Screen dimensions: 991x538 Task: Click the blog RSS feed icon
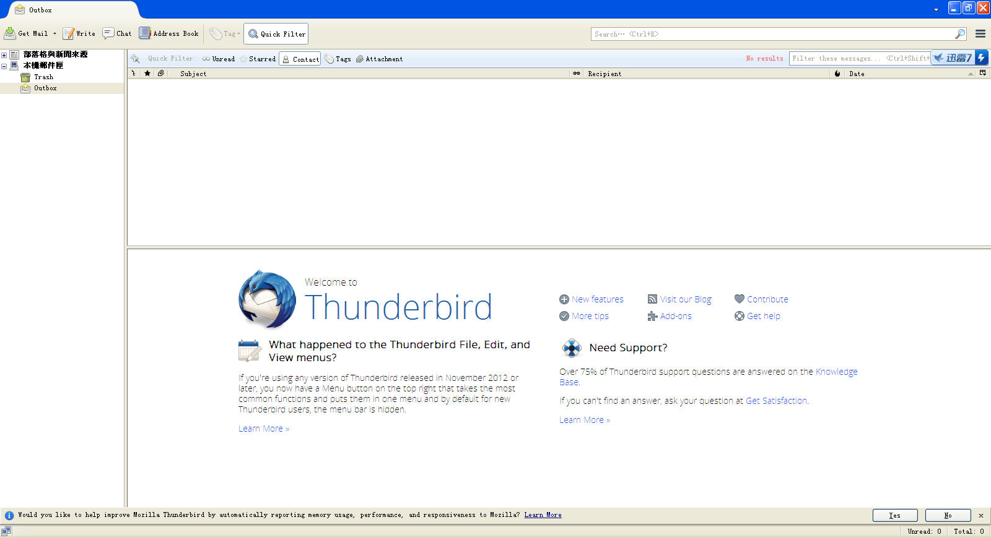[652, 299]
